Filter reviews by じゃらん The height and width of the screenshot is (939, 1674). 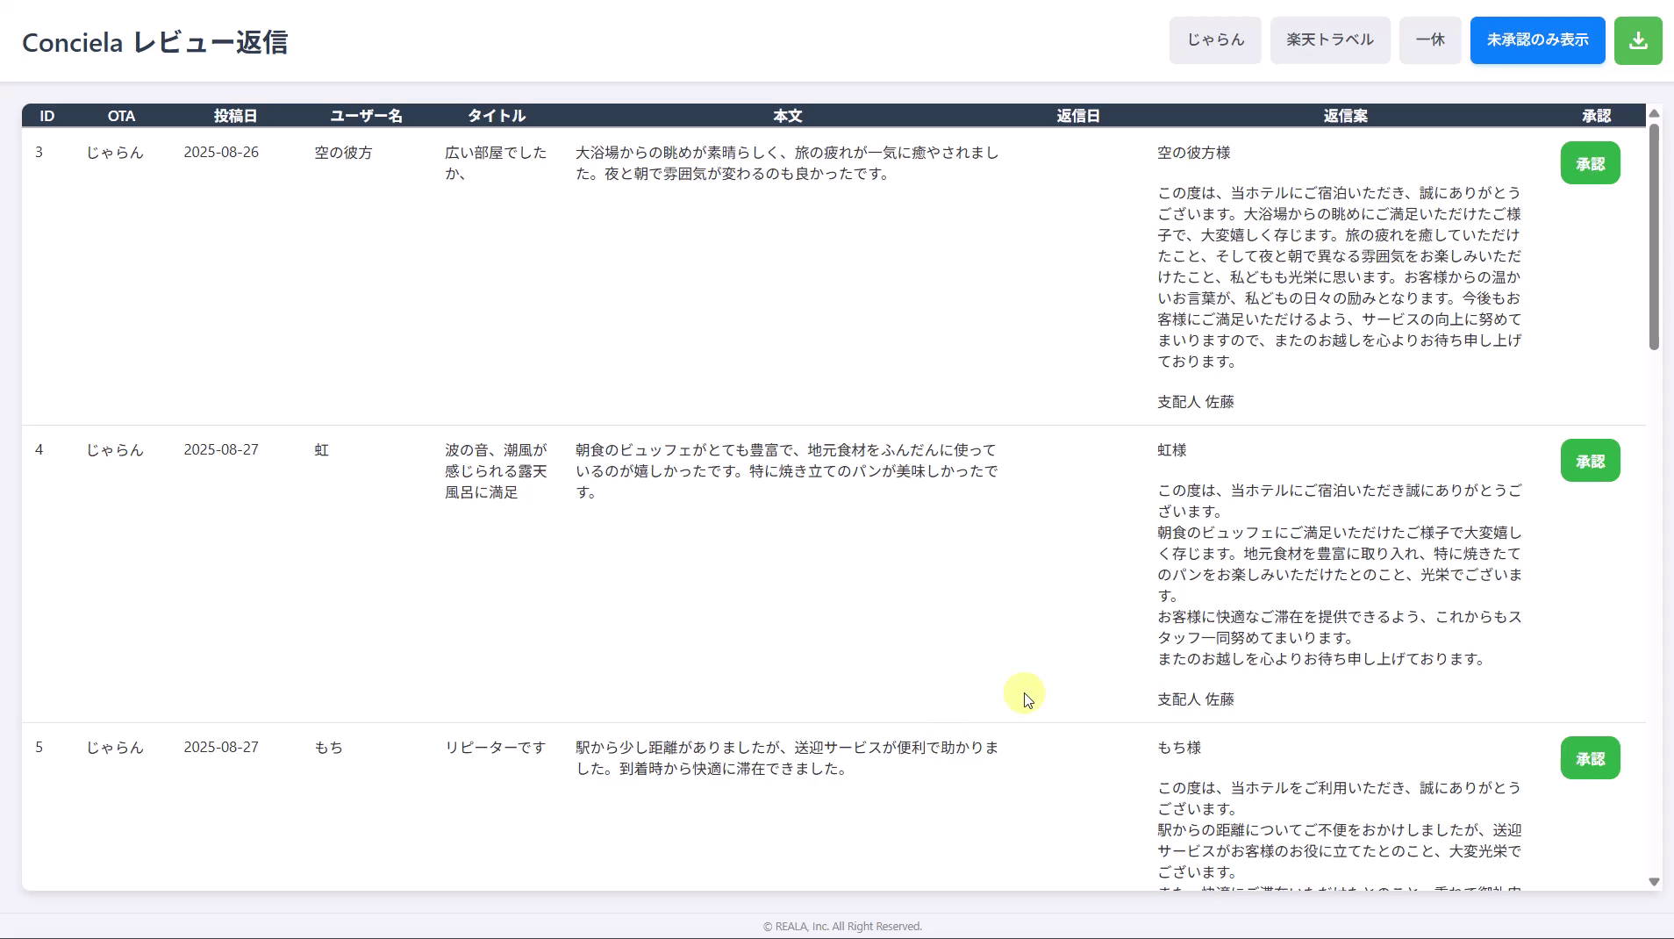pos(1214,40)
